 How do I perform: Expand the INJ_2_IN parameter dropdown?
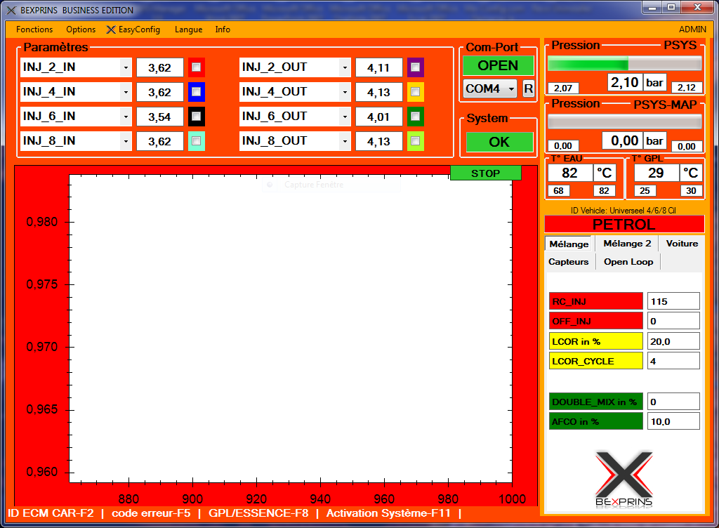pyautogui.click(x=126, y=67)
